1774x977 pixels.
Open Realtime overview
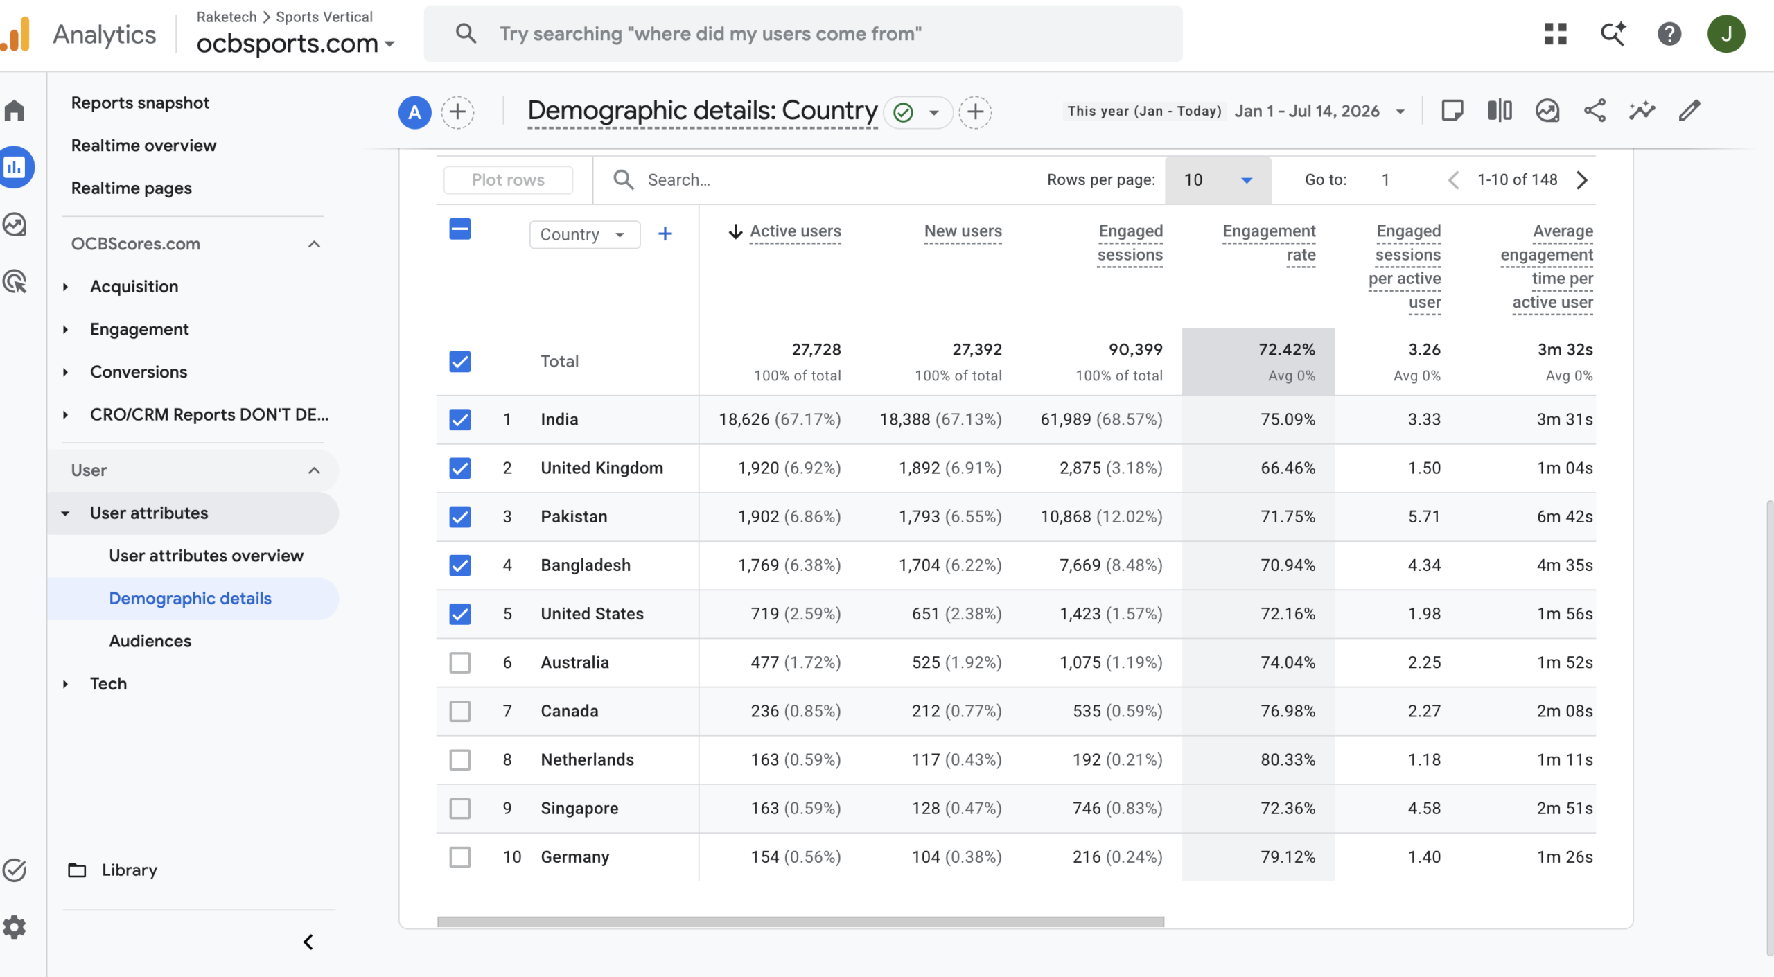pos(143,146)
